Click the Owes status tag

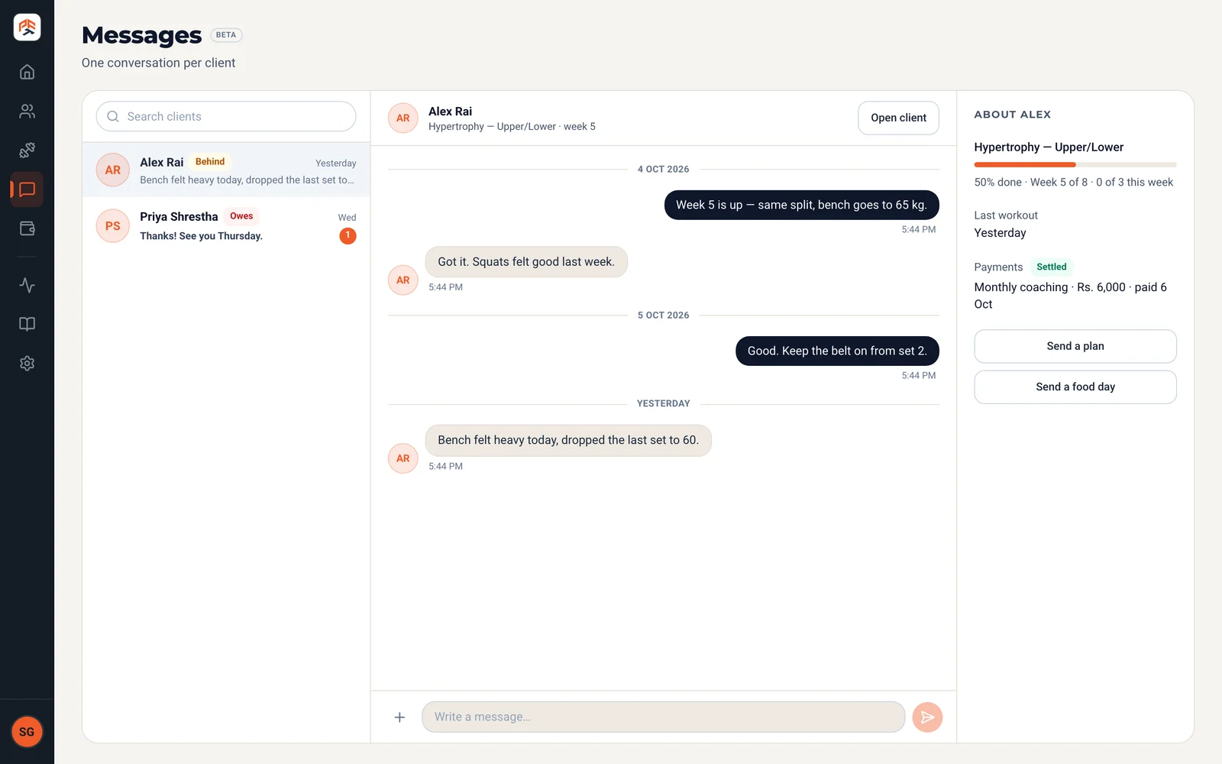point(241,216)
